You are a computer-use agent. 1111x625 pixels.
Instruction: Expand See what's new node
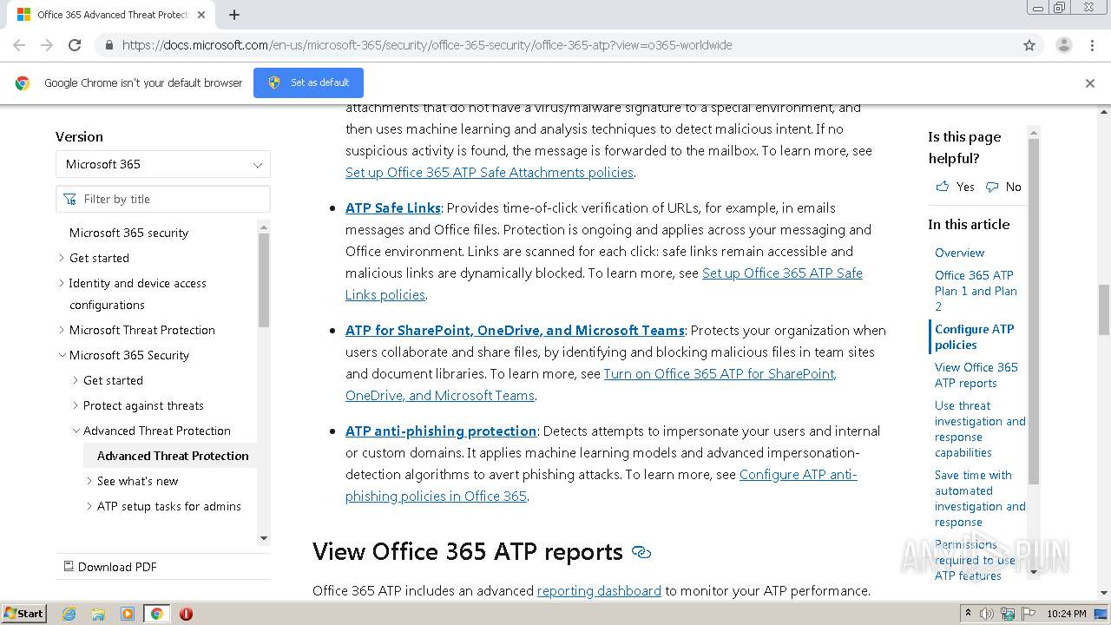[x=89, y=481]
